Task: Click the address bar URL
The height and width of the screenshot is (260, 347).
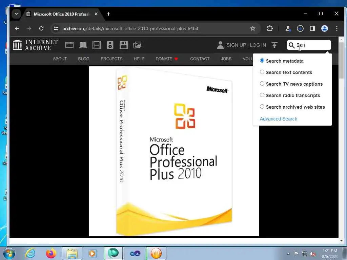Action: coord(130,28)
